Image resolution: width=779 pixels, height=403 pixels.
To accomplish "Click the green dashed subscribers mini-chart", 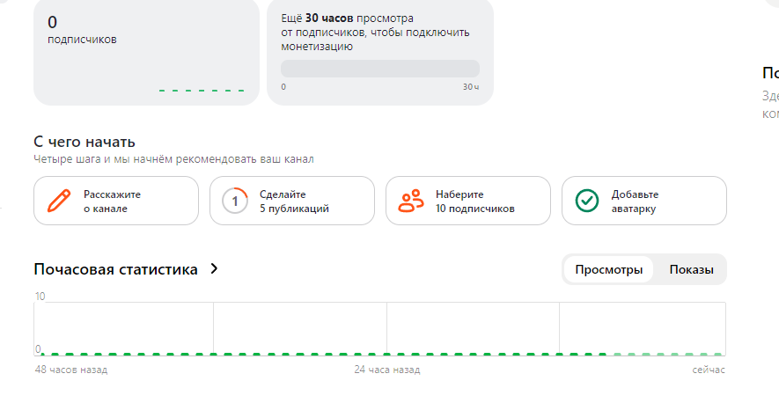I will tap(202, 90).
